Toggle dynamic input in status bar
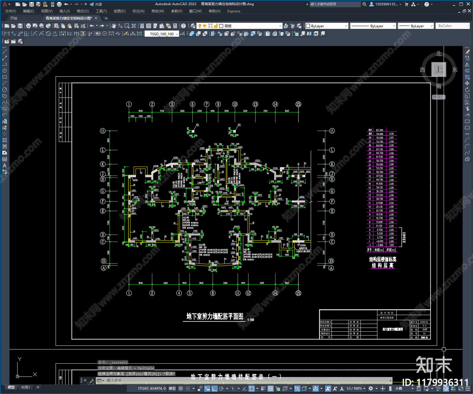Viewport: 473px width, 394px height. [x=207, y=388]
